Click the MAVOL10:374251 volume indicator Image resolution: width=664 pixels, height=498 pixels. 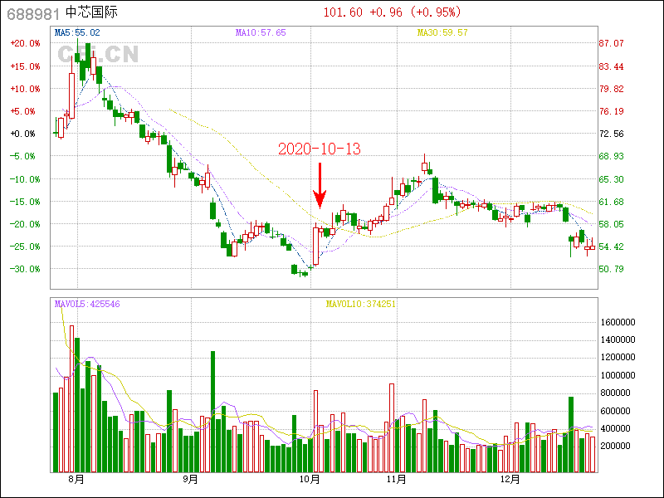361,305
